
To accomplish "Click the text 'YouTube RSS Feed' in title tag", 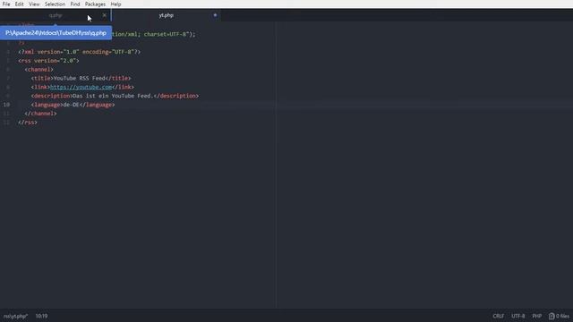I will (80, 78).
